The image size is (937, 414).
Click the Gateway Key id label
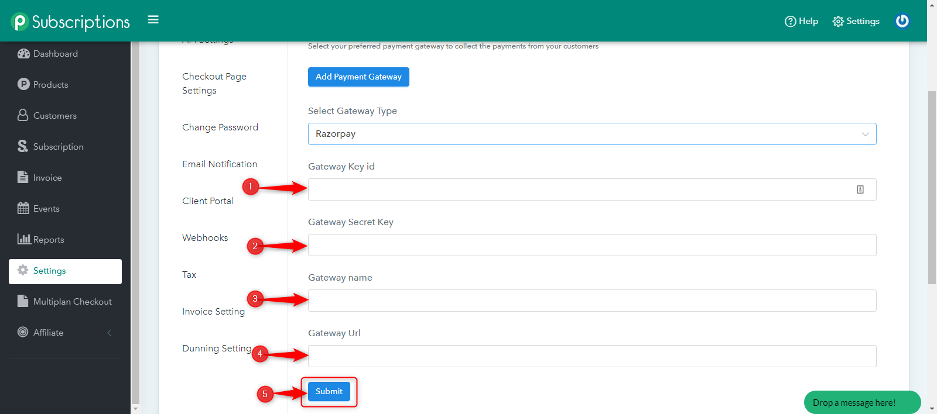341,167
